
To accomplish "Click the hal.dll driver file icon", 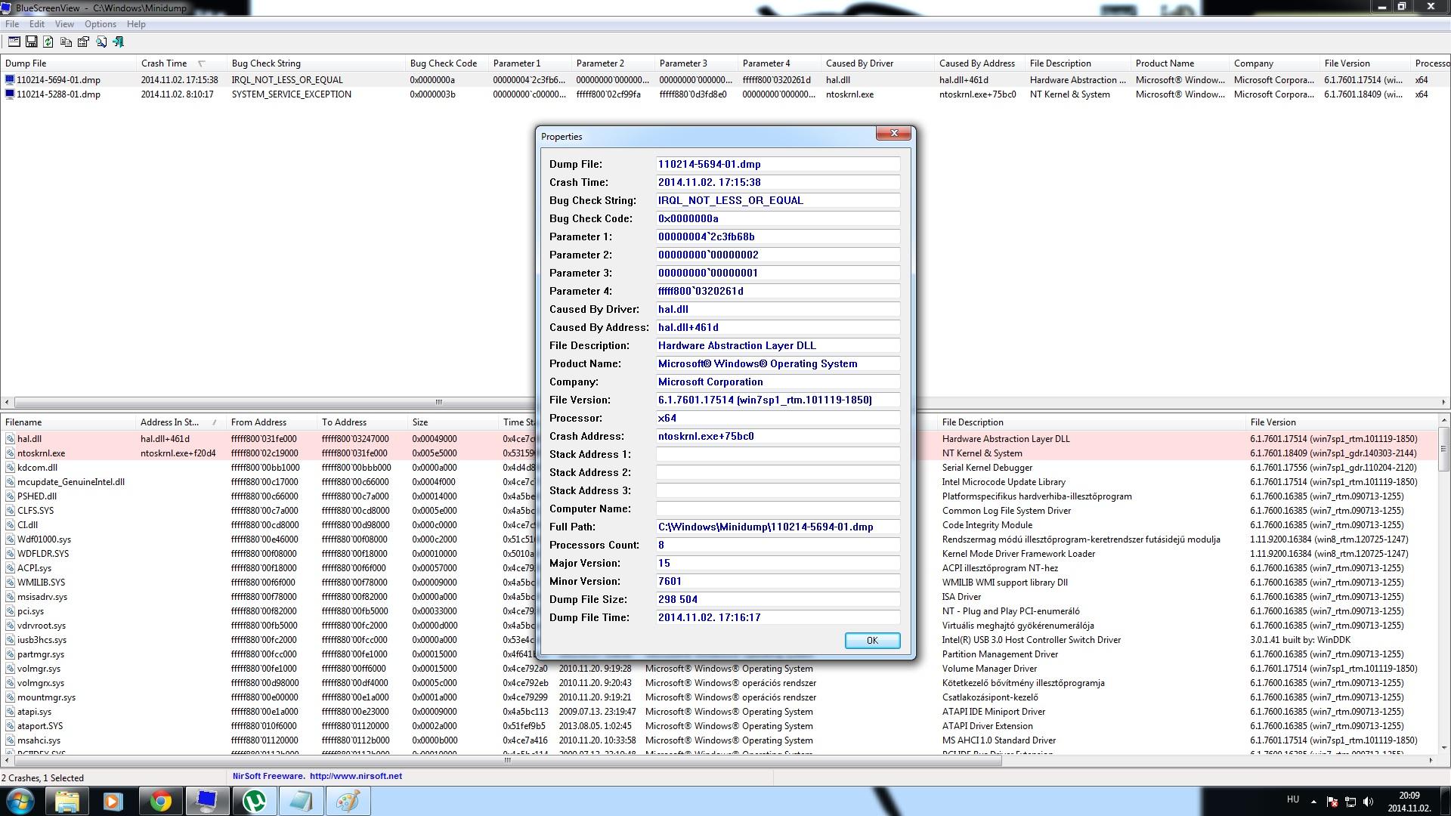I will coord(11,439).
